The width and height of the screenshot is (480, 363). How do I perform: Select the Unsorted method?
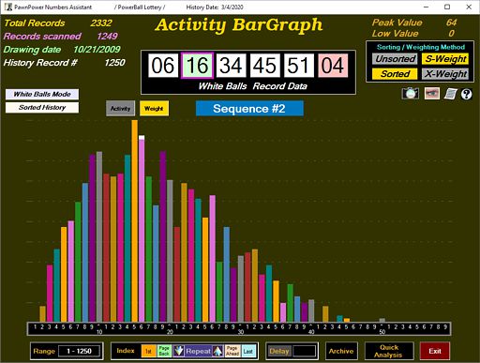point(395,59)
